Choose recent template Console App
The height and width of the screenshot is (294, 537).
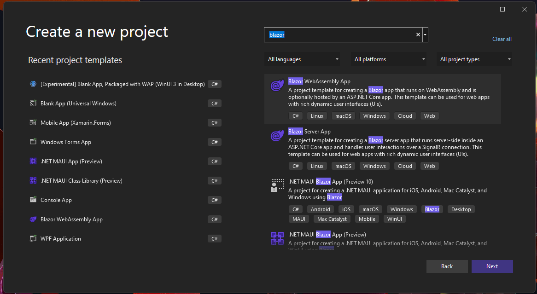pyautogui.click(x=56, y=200)
